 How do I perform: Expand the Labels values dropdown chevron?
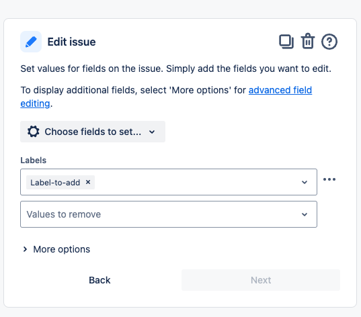(305, 182)
